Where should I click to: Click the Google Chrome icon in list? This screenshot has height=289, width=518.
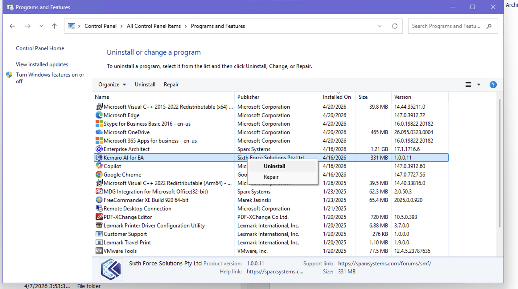tap(99, 175)
